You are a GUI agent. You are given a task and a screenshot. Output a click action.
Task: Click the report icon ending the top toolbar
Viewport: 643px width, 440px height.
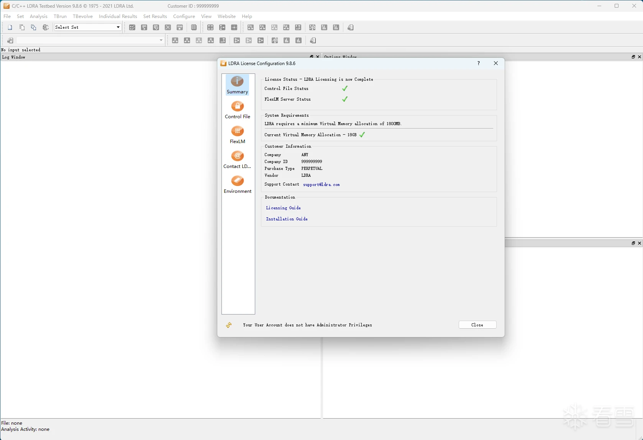[x=350, y=28]
